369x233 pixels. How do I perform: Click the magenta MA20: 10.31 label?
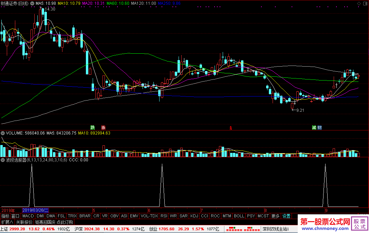pos(93,3)
